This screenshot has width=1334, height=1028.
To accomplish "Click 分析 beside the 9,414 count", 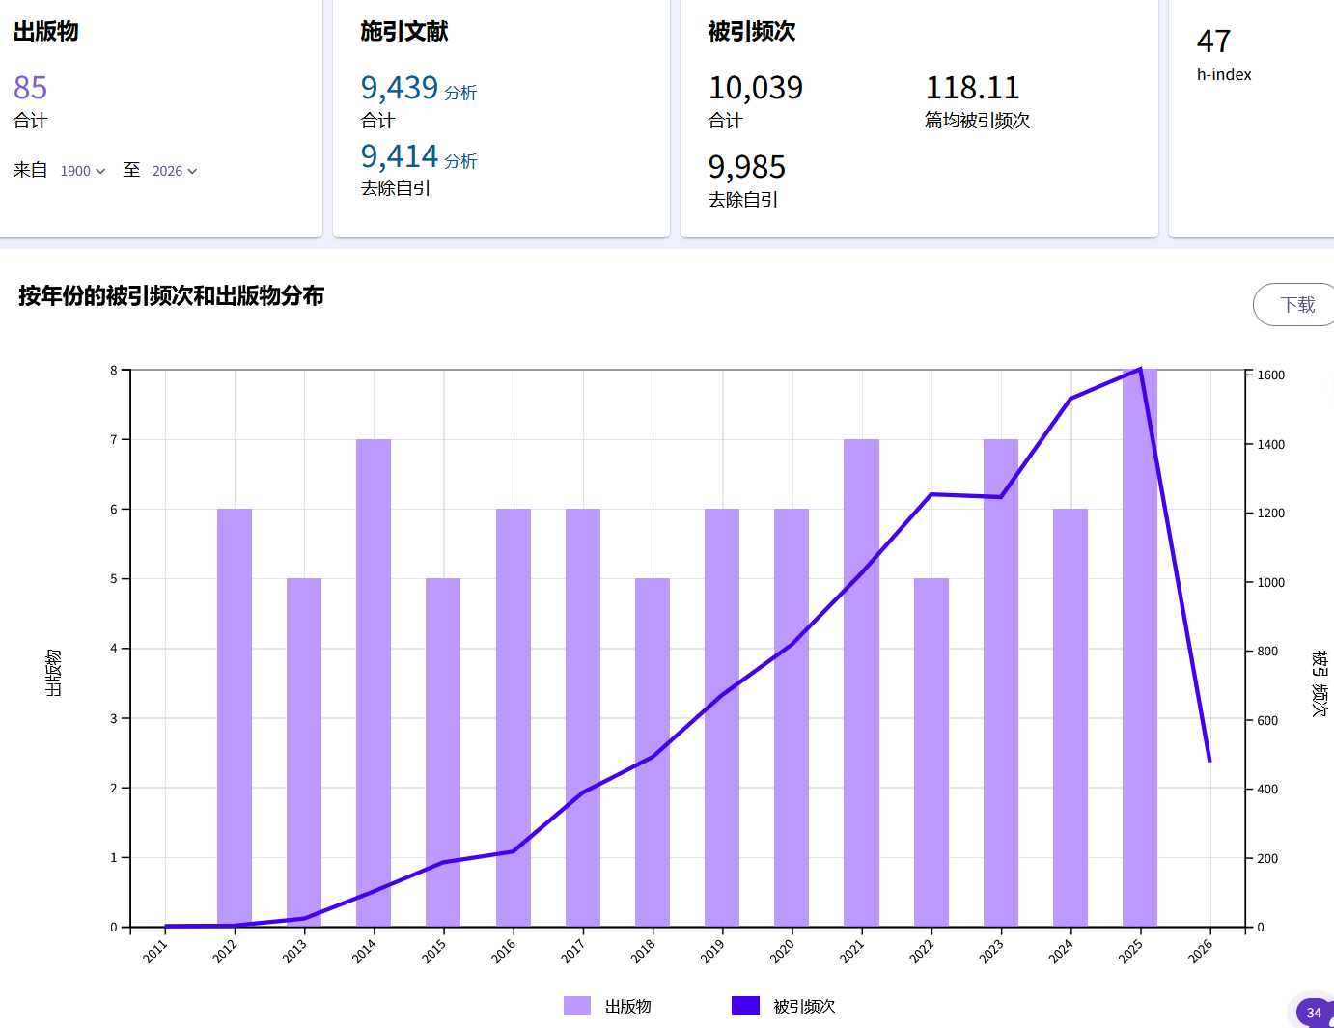I will 460,162.
